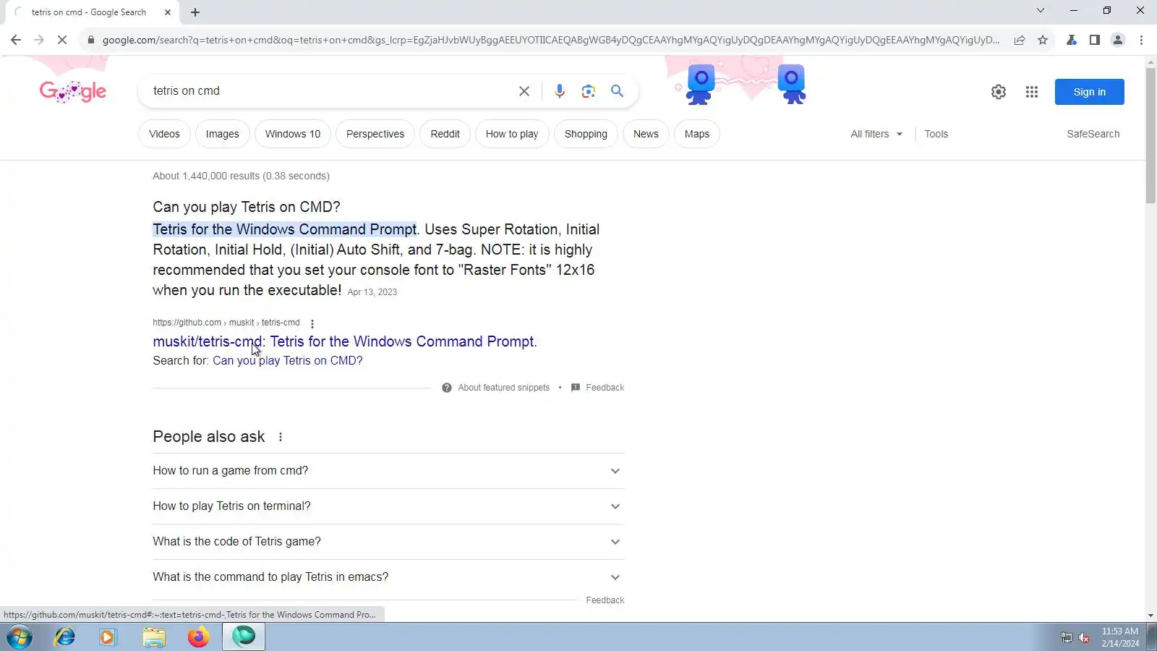
Task: Search by image with Google Lens
Action: (589, 91)
